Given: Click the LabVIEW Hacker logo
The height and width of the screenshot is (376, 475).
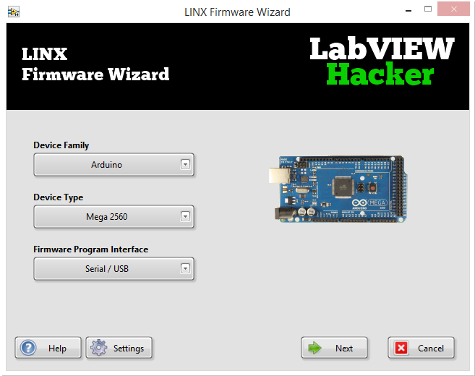Looking at the screenshot, I should [382, 61].
